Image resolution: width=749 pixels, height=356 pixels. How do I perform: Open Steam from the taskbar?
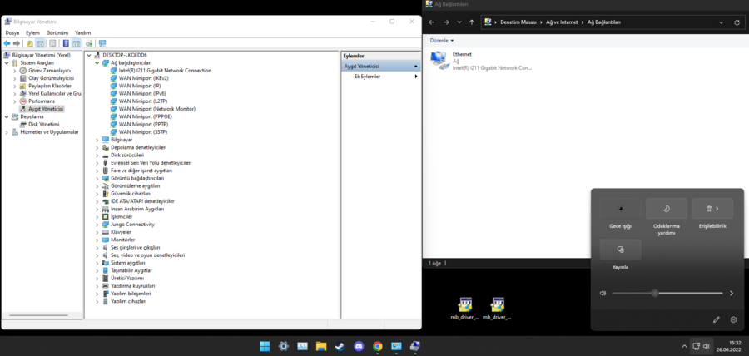[x=340, y=346]
